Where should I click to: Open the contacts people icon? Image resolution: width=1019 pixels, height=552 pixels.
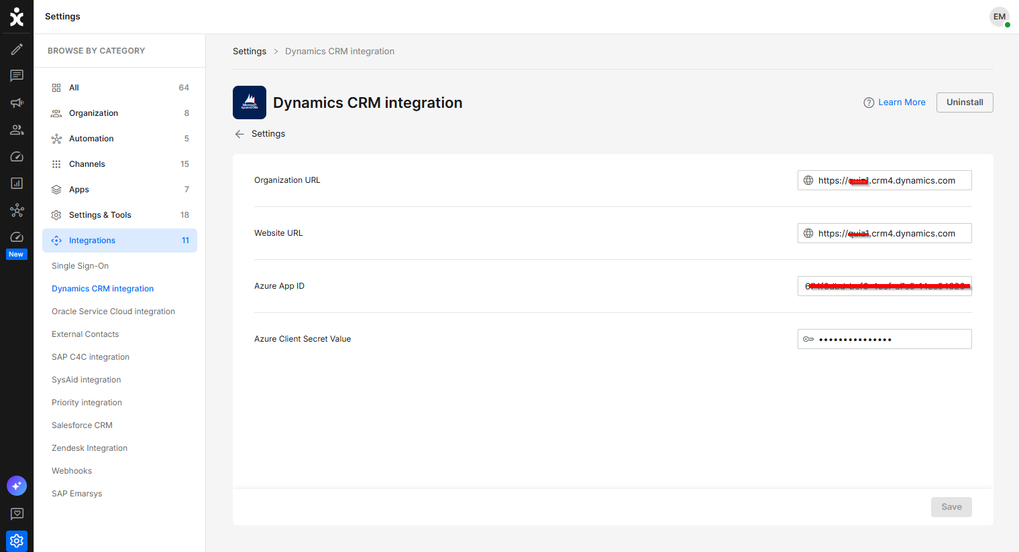[x=17, y=129]
